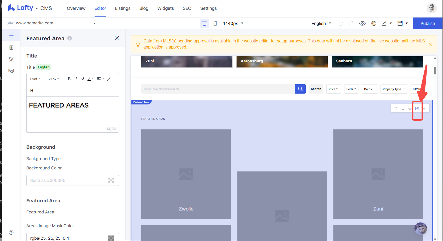Open the design tools sidebar icon

[x=11, y=59]
